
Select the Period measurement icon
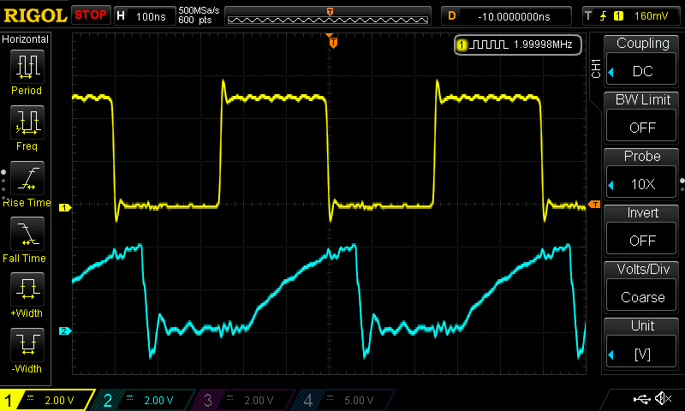coord(27,67)
